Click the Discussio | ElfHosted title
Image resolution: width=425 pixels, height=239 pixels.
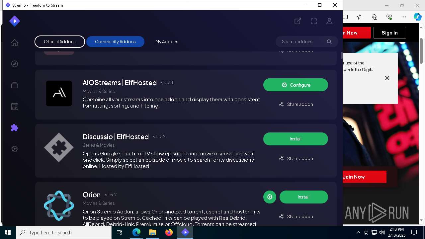[116, 137]
